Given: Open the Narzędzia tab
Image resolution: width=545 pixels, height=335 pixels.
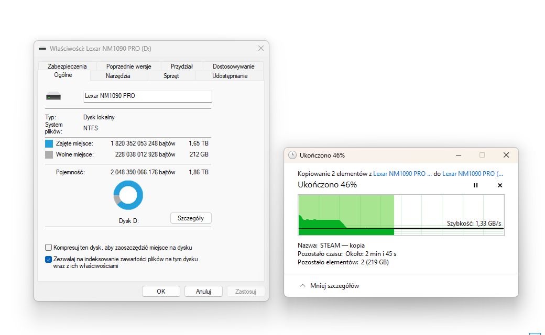Looking at the screenshot, I should [118, 76].
